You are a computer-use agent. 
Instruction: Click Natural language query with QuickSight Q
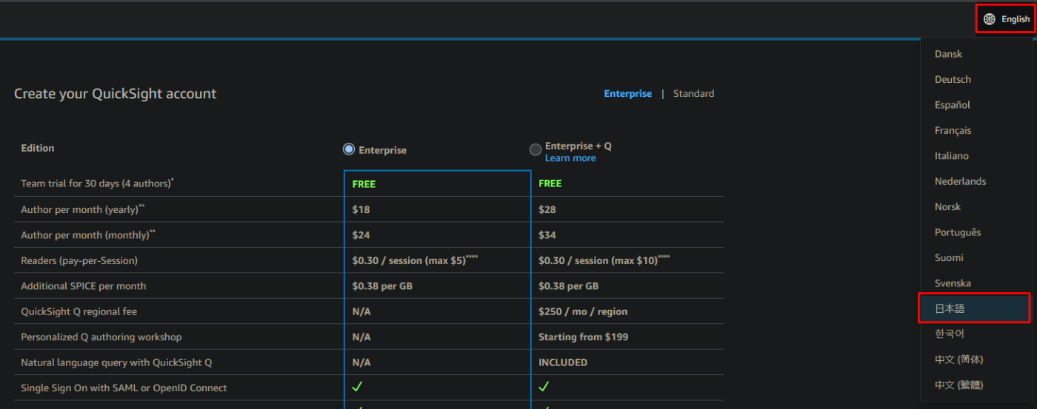(116, 362)
